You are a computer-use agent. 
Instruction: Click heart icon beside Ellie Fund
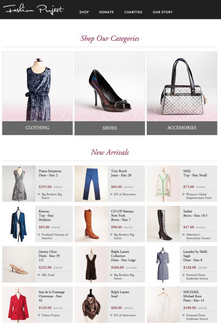[x=39, y=275]
